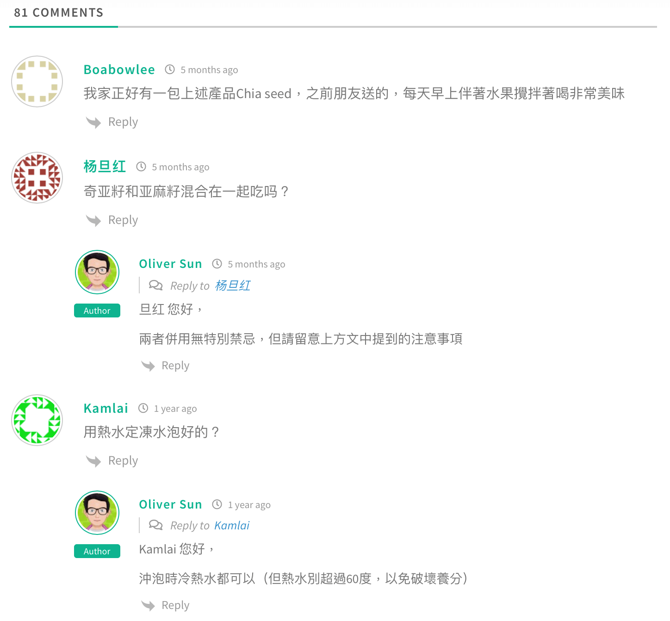Viewport: 670px width, 621px height.
Task: Open Oliver Sun's avatar on first reply
Action: tap(97, 272)
